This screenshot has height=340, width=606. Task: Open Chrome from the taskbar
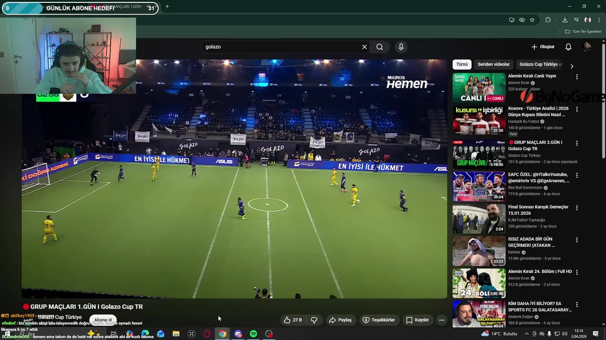[x=223, y=334]
